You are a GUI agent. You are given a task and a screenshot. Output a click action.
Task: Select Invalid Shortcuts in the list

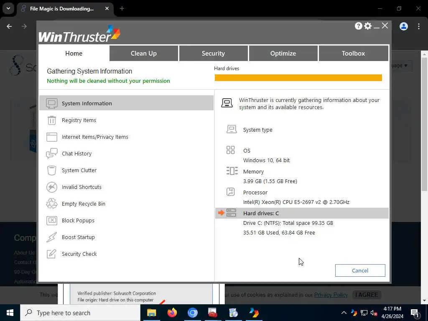click(126, 187)
